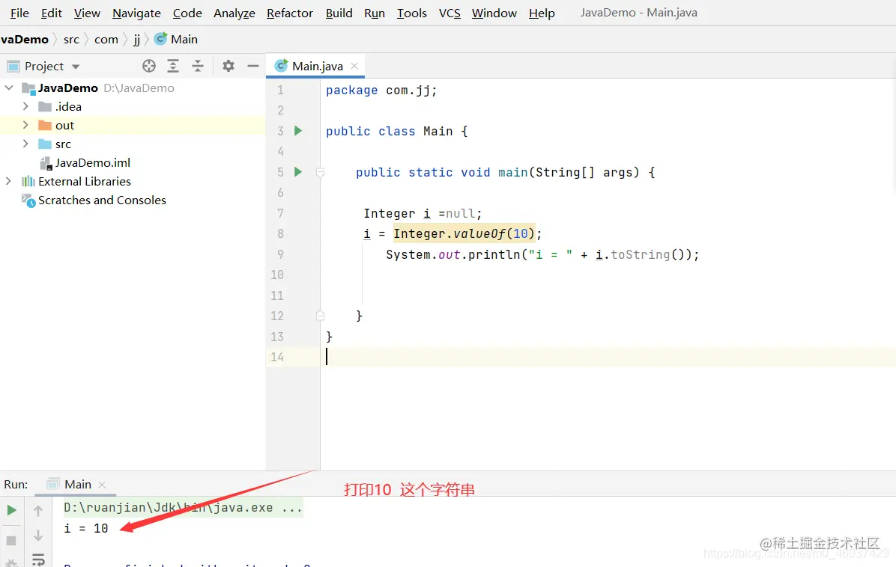Click the Collapse All icon in Project panel
The image size is (896, 567).
198,66
